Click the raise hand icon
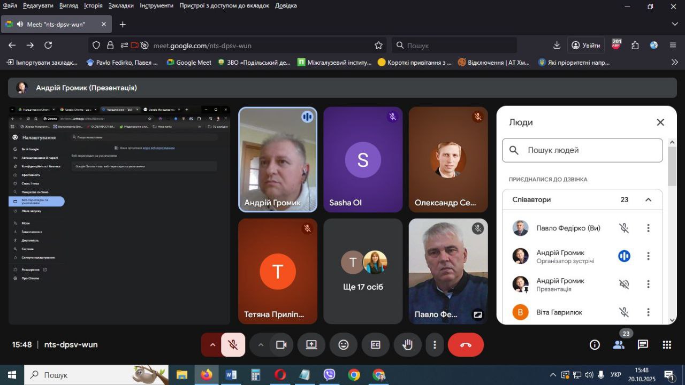Viewport: 685px width, 385px height. (x=408, y=345)
